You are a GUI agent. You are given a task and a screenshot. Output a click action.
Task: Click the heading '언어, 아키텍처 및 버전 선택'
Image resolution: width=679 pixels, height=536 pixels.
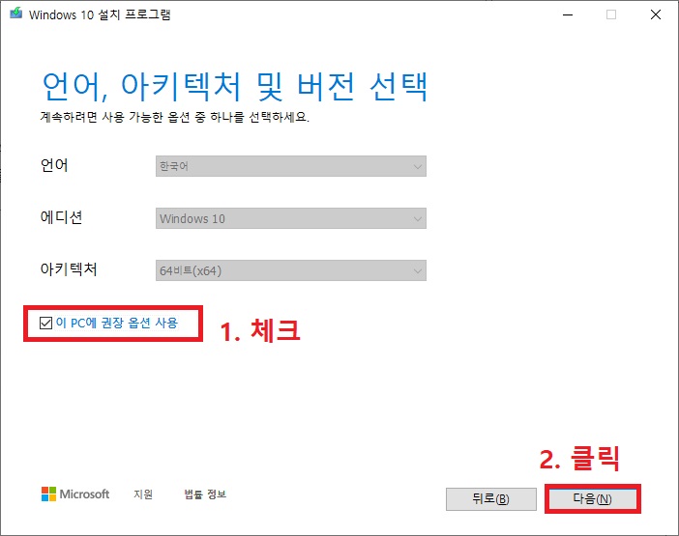coord(235,87)
